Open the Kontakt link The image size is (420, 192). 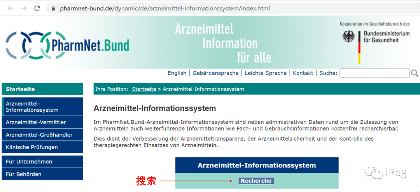coord(303,73)
